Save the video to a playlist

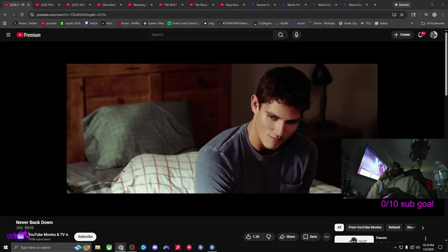pyautogui.click(x=310, y=237)
